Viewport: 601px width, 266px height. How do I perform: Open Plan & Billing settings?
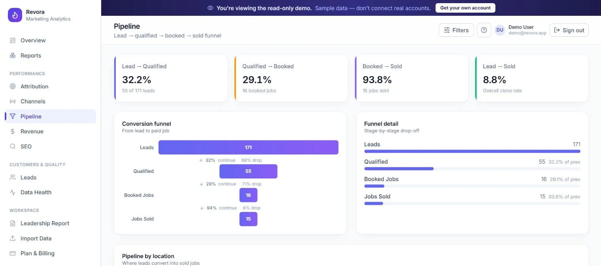click(50, 253)
